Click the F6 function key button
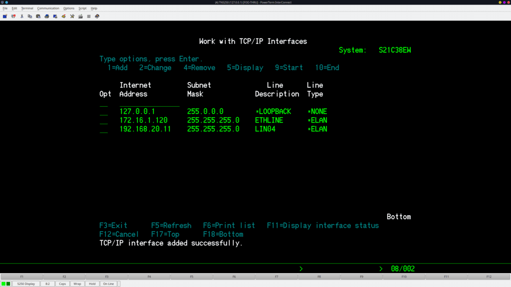This screenshot has height=287, width=511. point(234,277)
